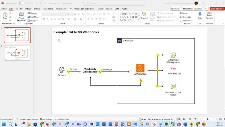This screenshot has width=225, height=127.
Task: Open the Diseño layout dropdown
Action: [x=32, y=13]
